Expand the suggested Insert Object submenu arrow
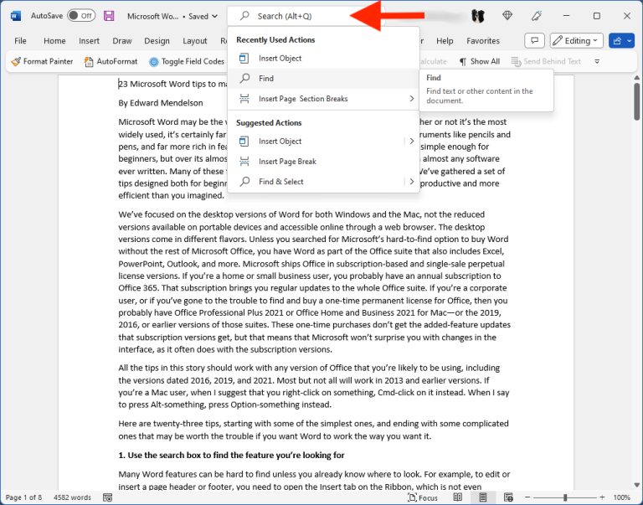Screen dimensions: 643x505 point(412,142)
